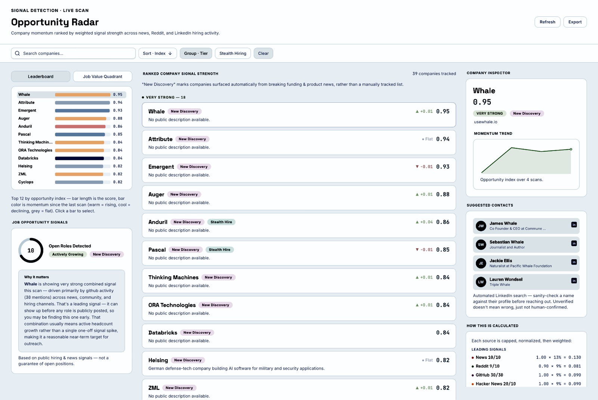The width and height of the screenshot is (598, 400).
Task: Open the Sort · Index dropdown
Action: point(157,53)
